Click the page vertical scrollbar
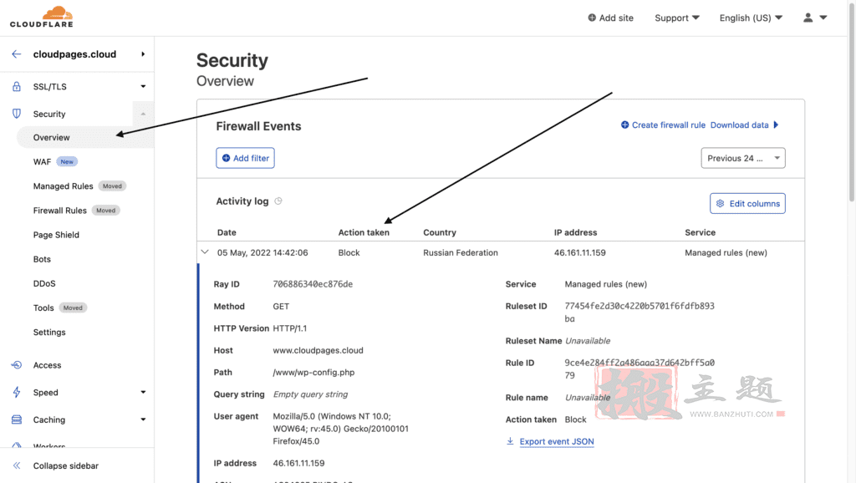Viewport: 856px width, 483px height. [x=851, y=104]
